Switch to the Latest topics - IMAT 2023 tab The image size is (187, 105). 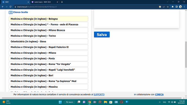click(x=44, y=2)
